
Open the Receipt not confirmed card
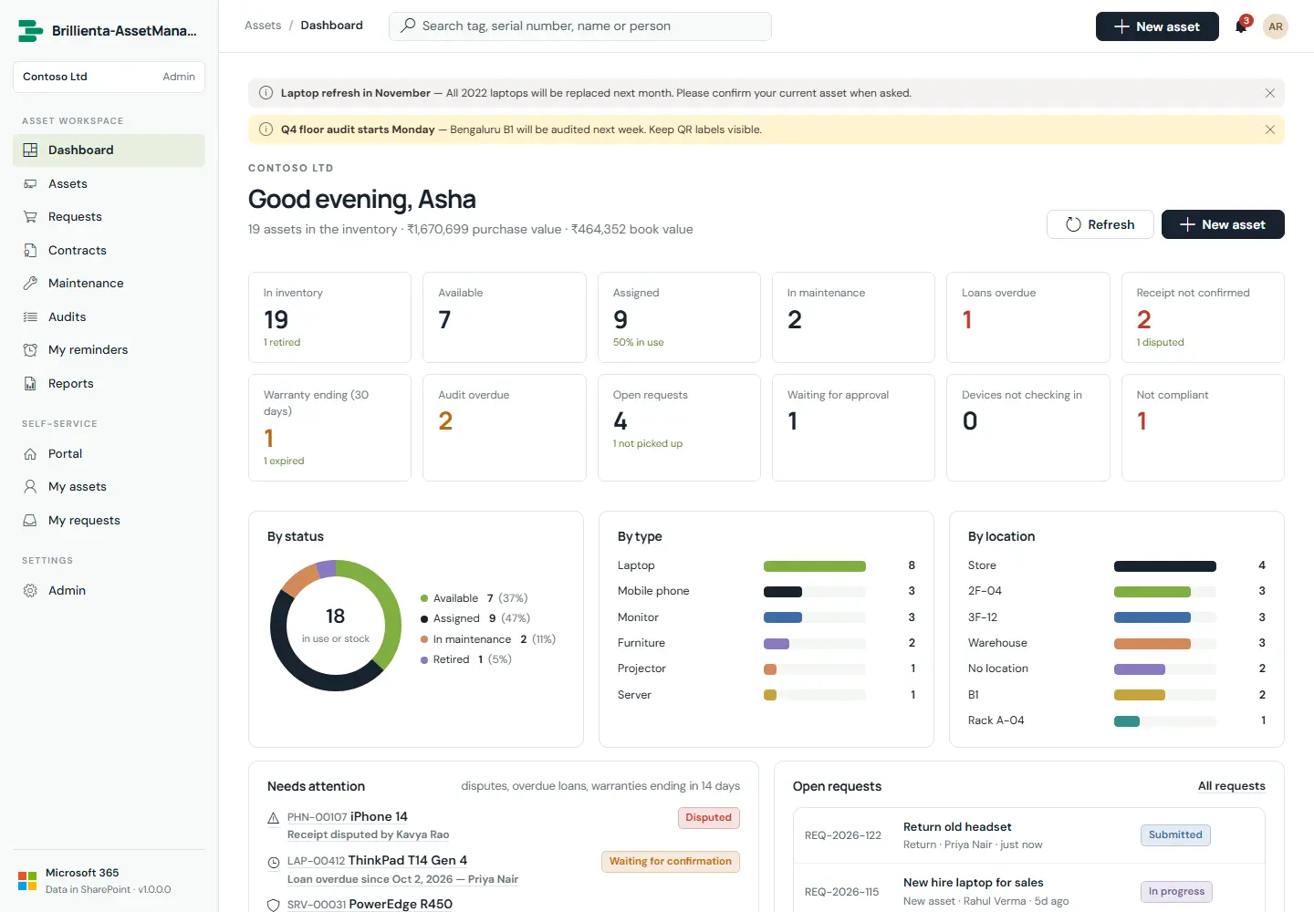[x=1203, y=317]
